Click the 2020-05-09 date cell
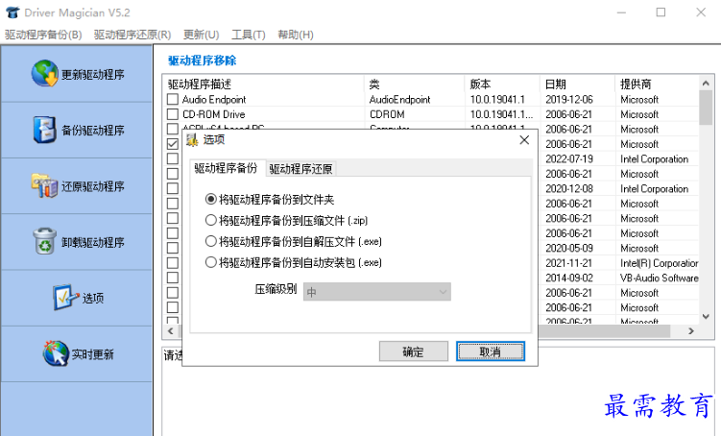 (569, 248)
